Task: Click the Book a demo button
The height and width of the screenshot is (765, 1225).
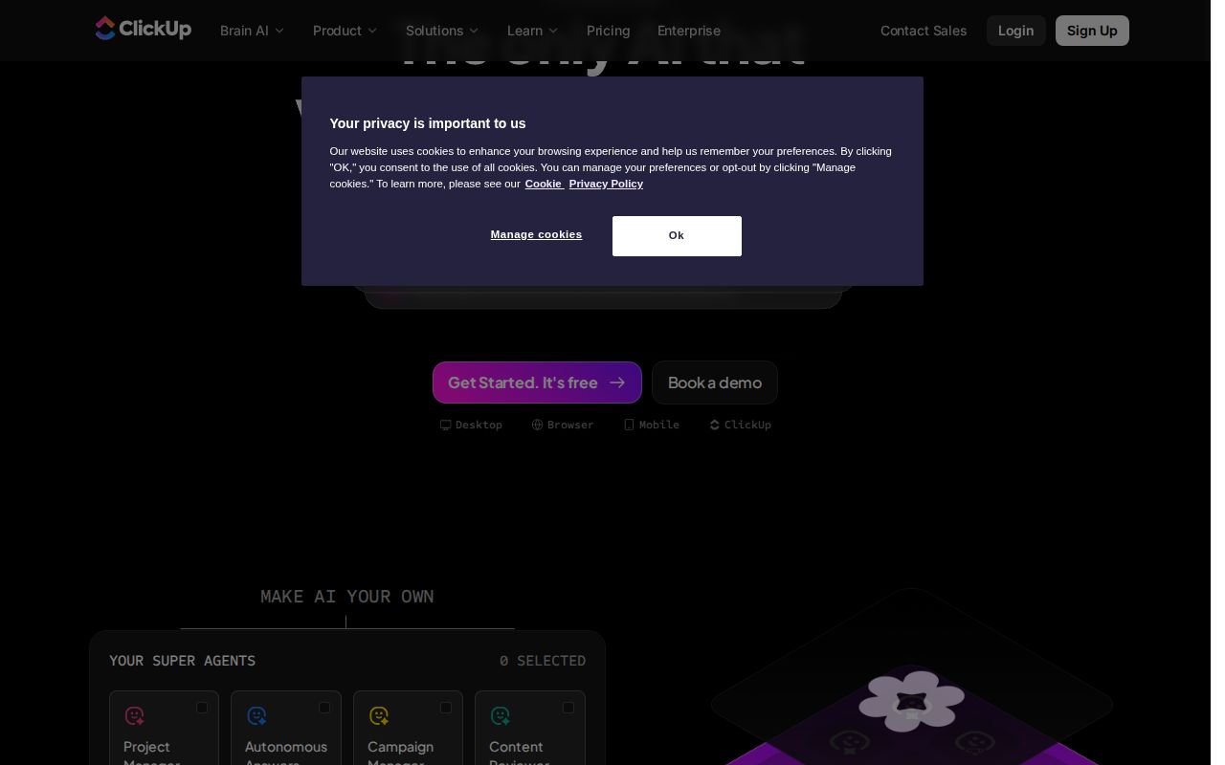Action: point(715,382)
